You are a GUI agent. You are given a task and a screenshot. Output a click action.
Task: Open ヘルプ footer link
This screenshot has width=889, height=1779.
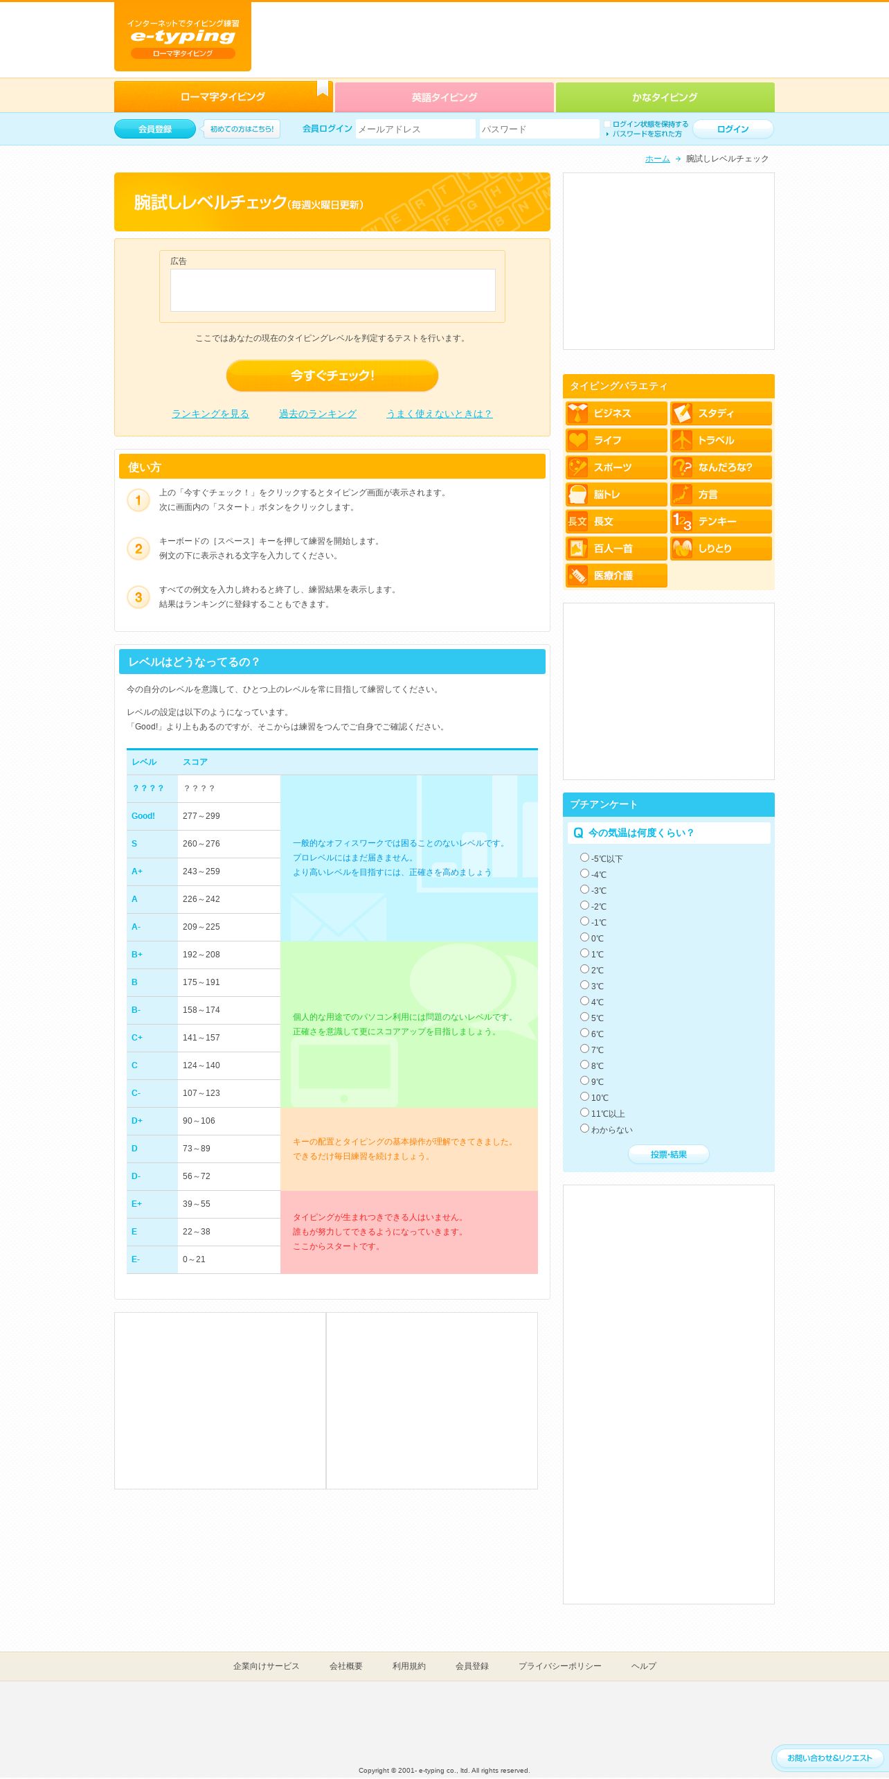pos(644,1666)
